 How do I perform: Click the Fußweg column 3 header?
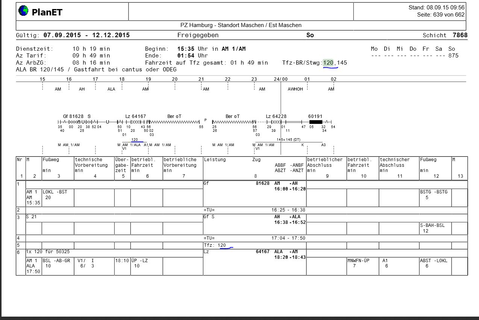(x=52, y=160)
